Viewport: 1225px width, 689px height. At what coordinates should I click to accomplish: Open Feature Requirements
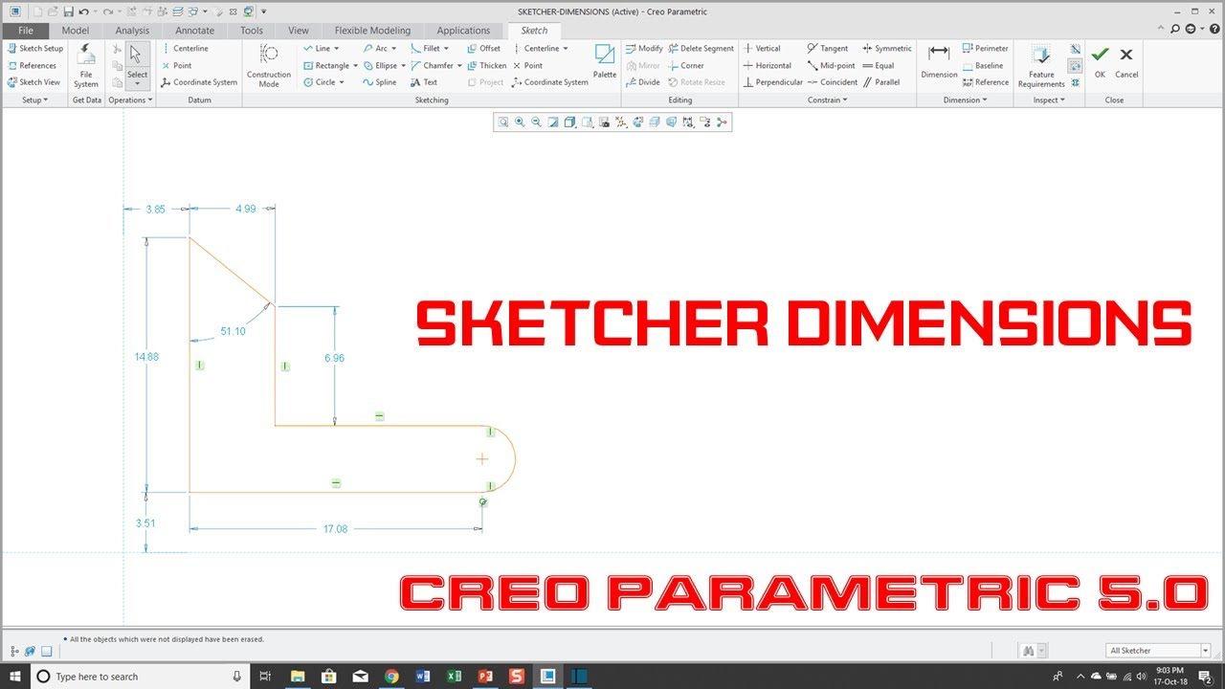(x=1041, y=65)
